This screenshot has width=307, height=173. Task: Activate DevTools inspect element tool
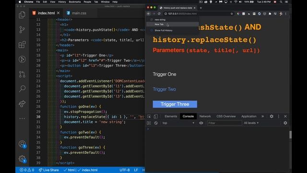click(149, 116)
